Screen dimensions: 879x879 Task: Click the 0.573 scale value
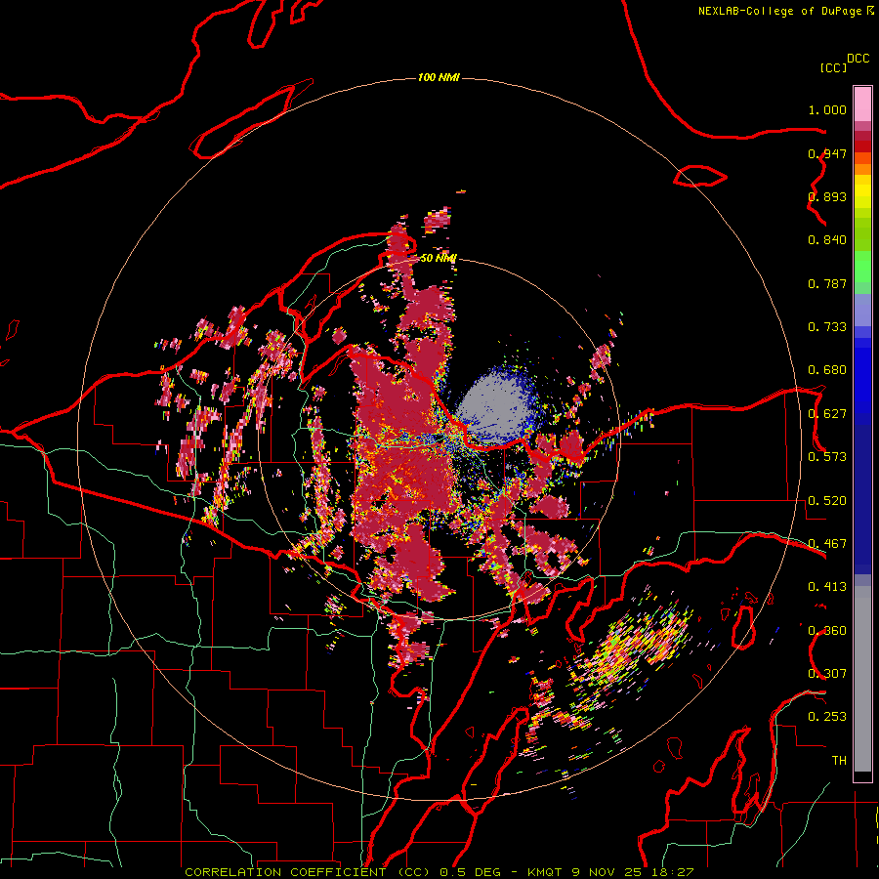827,457
